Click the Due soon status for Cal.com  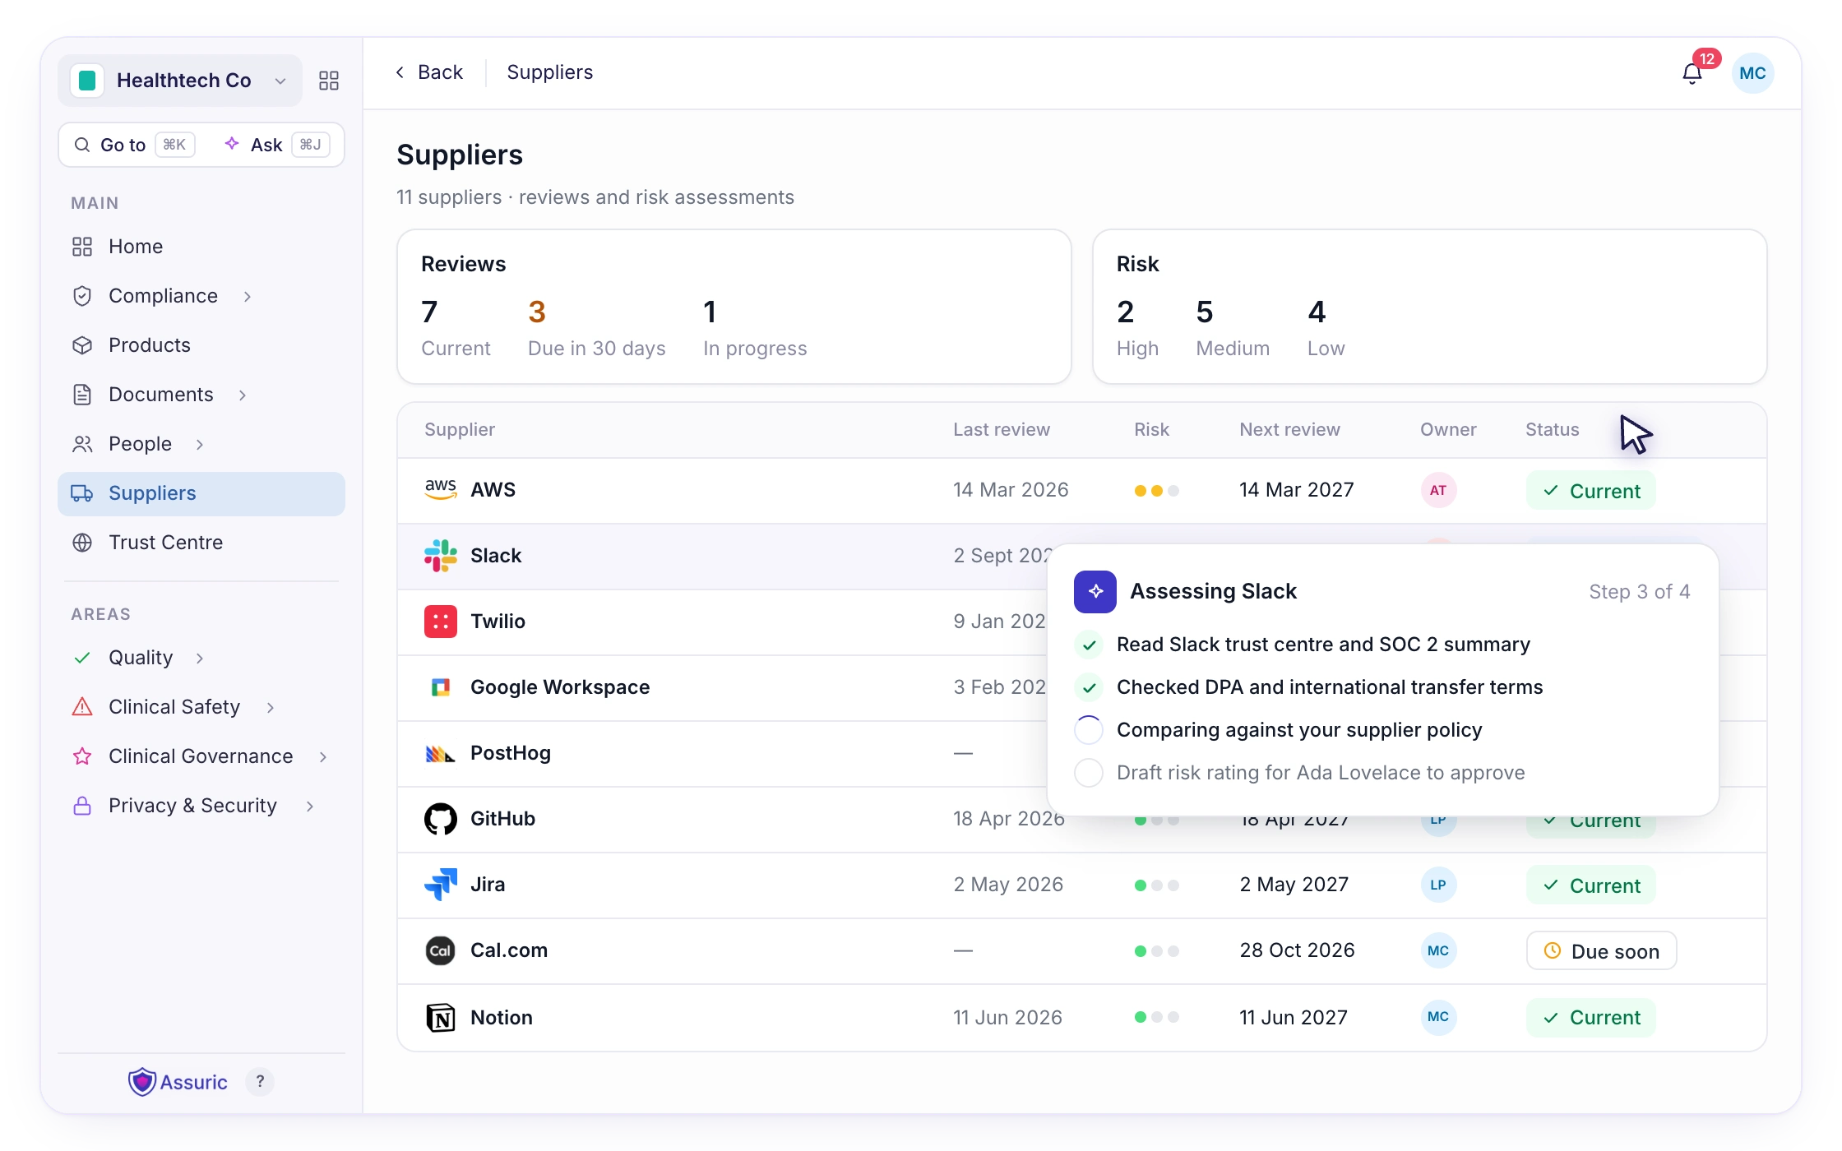[x=1601, y=951]
